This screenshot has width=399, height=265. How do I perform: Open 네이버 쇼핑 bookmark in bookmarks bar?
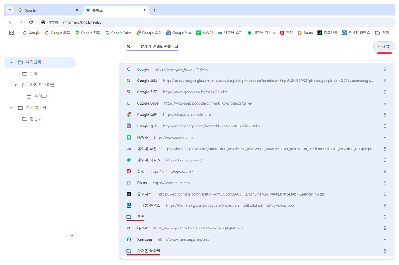click(x=230, y=33)
